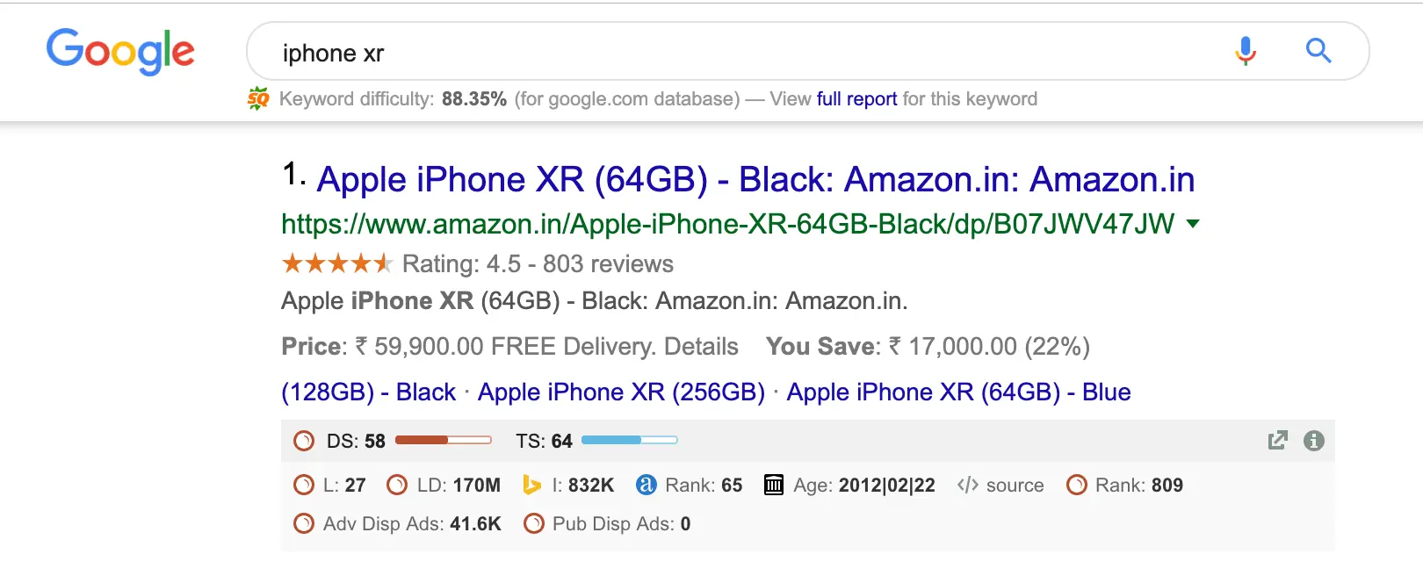Click the SEOquake logo beside Keyword difficulty
1423x583 pixels.
[258, 99]
